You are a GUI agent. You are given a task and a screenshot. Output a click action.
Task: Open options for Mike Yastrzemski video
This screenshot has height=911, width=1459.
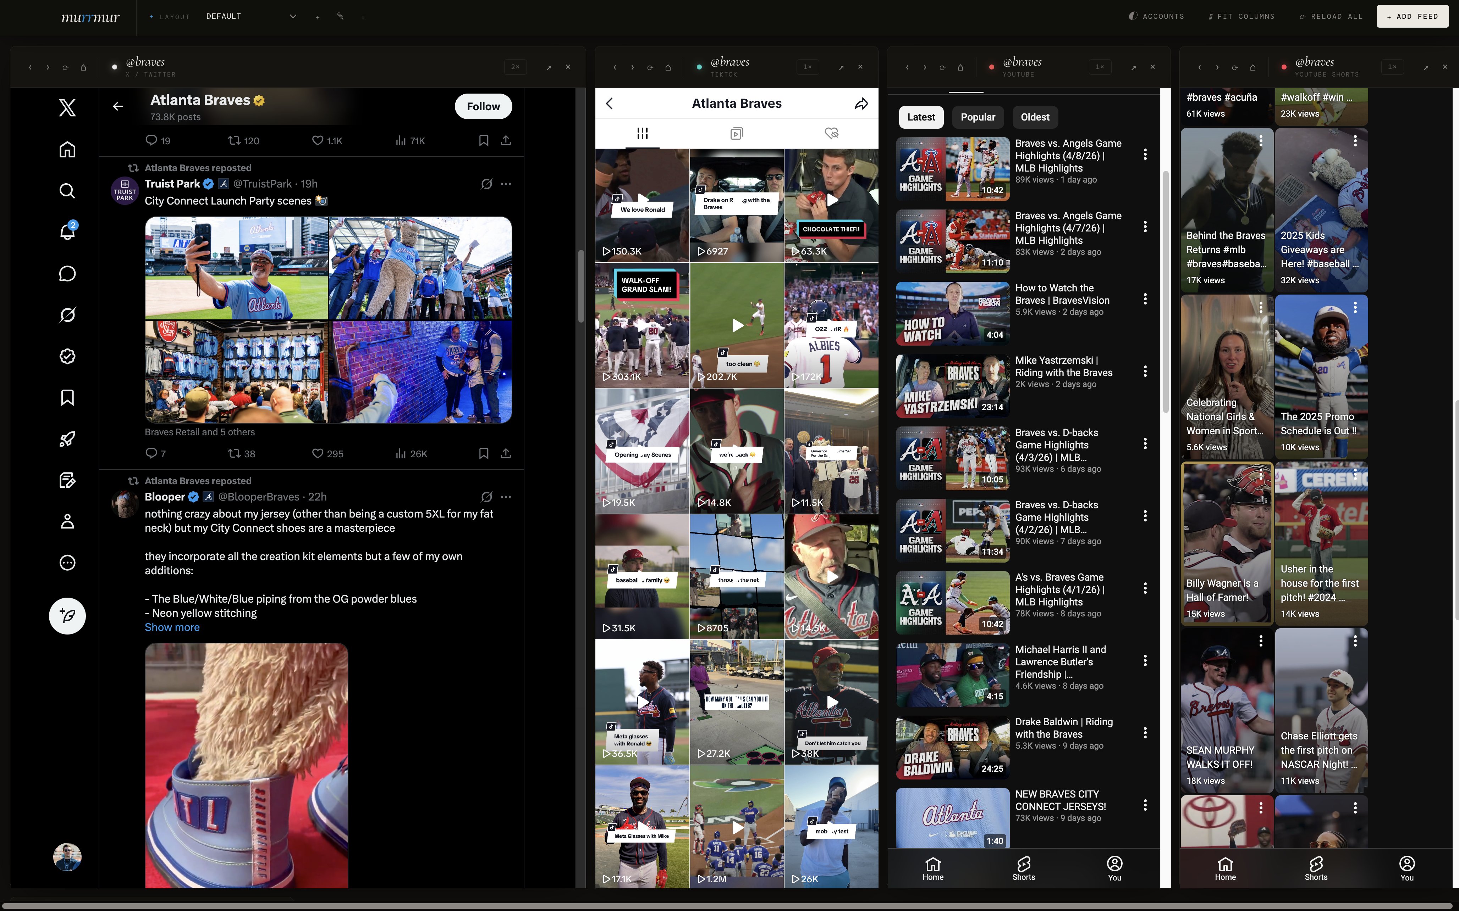click(x=1145, y=371)
